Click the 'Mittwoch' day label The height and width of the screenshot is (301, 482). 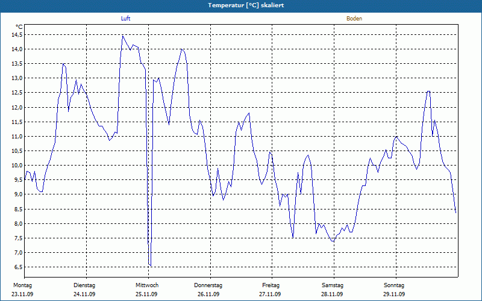tap(147, 285)
